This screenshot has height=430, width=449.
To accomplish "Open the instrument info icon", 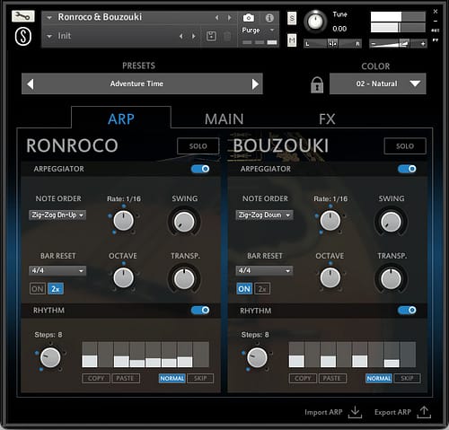I will coord(269,18).
